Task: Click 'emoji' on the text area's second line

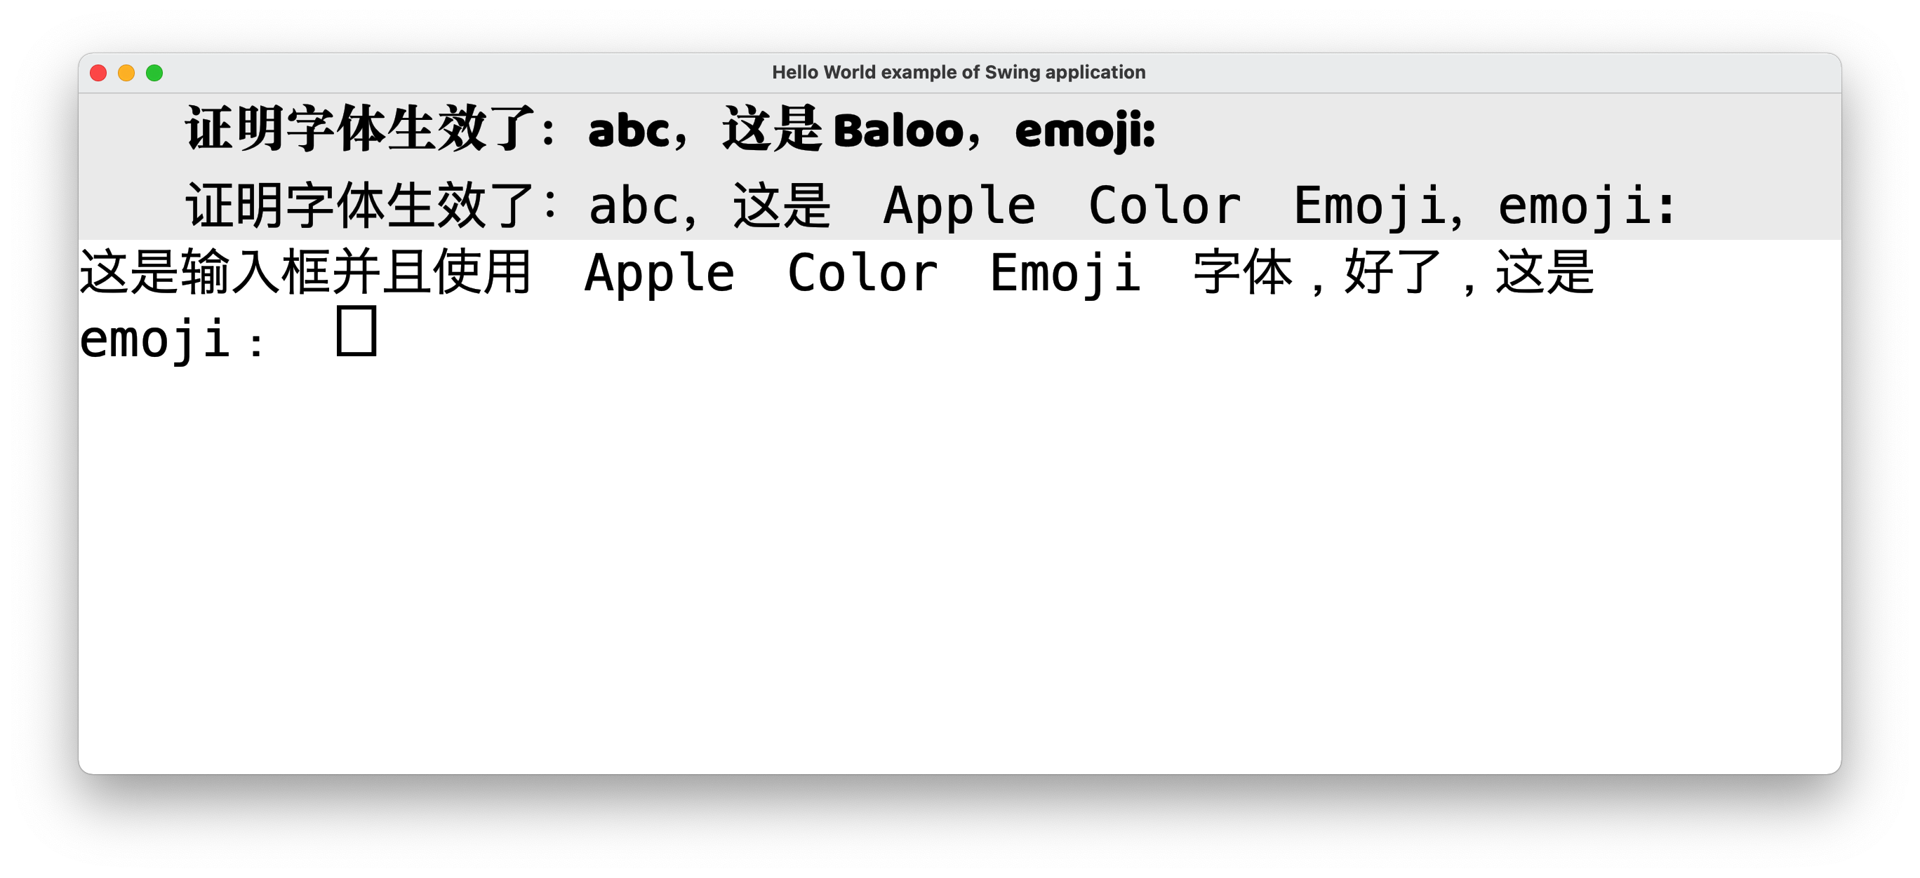Action: pos(154,339)
